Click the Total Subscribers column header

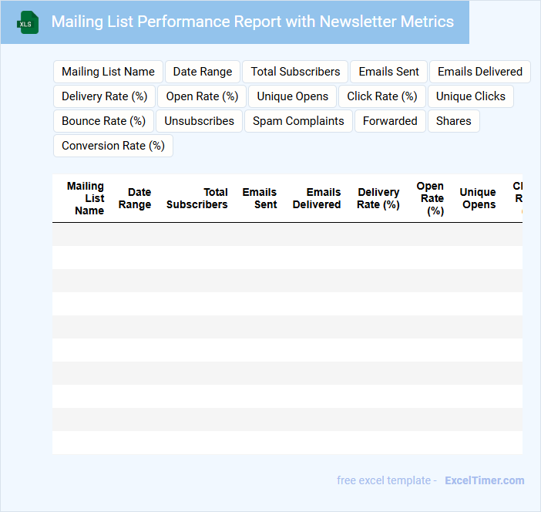coord(197,198)
